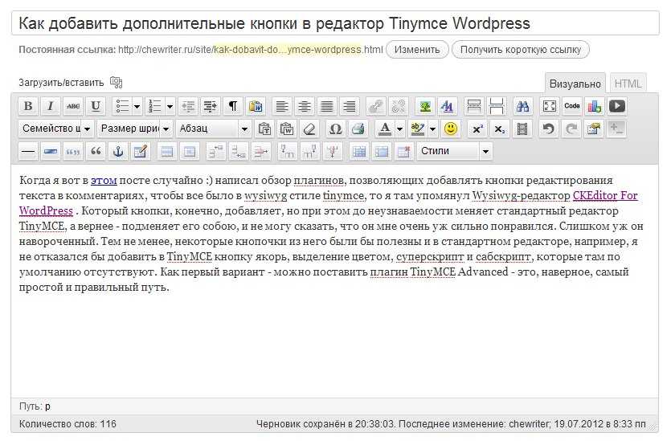Undo the last change
Image resolution: width=671 pixels, height=441 pixels.
click(x=549, y=129)
